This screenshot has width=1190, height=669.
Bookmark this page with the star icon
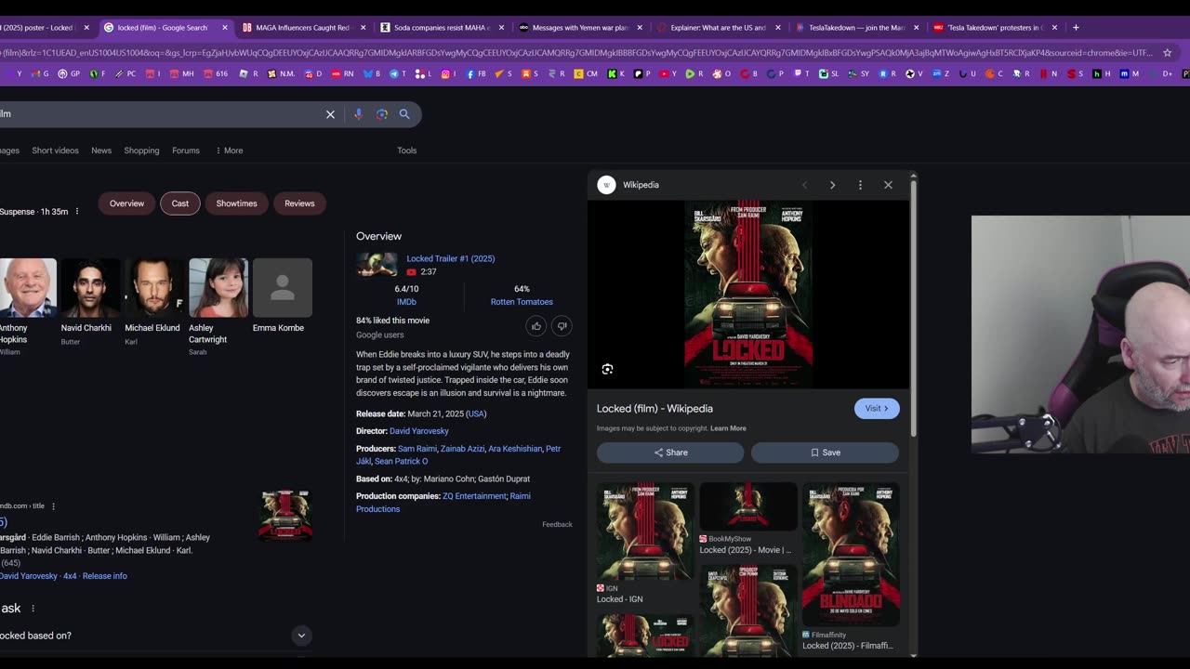(1168, 53)
